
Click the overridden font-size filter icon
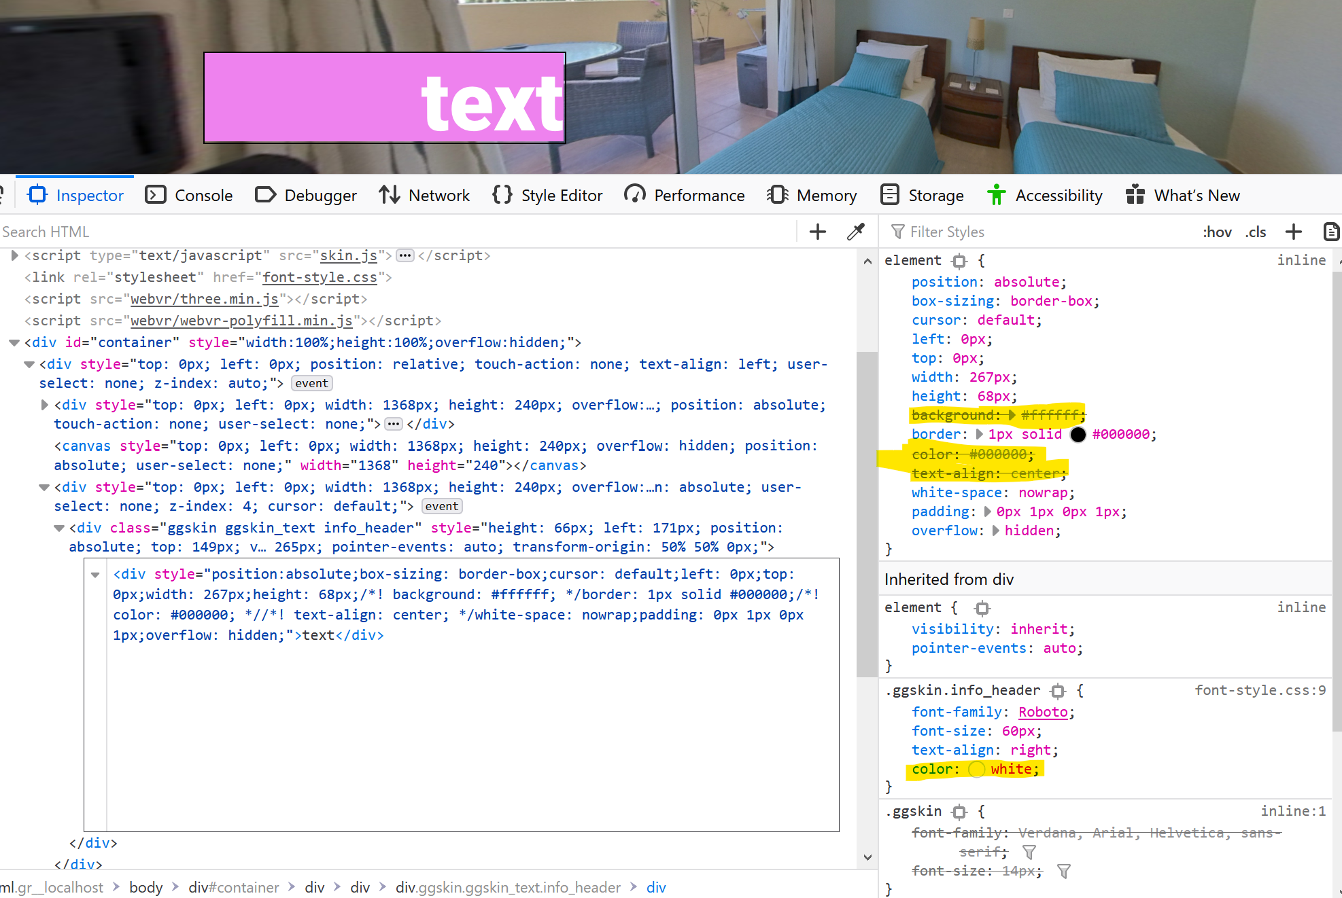pos(1064,872)
